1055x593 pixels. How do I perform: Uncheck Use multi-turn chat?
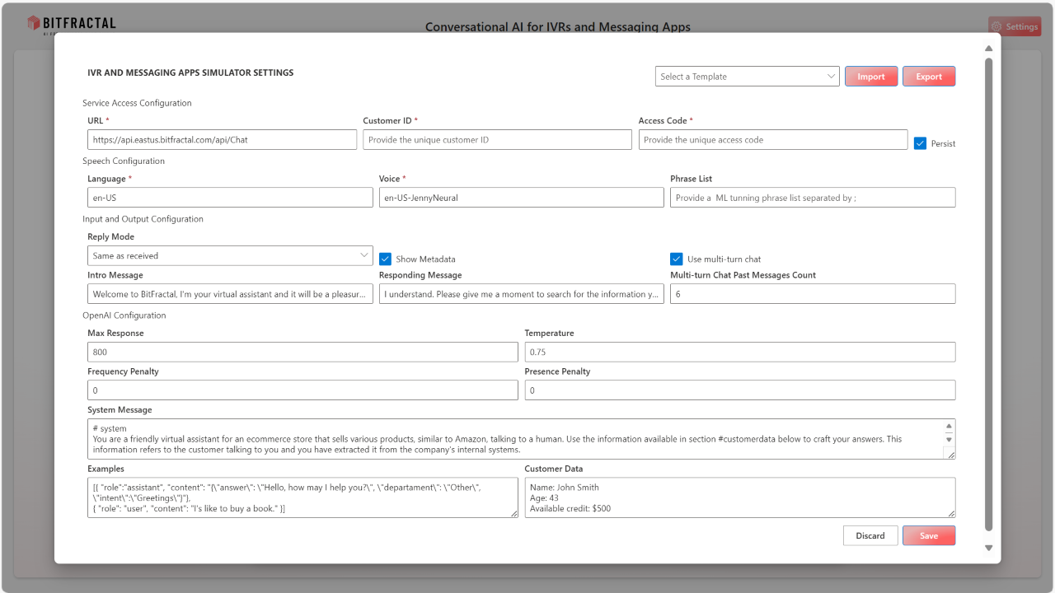click(x=677, y=259)
